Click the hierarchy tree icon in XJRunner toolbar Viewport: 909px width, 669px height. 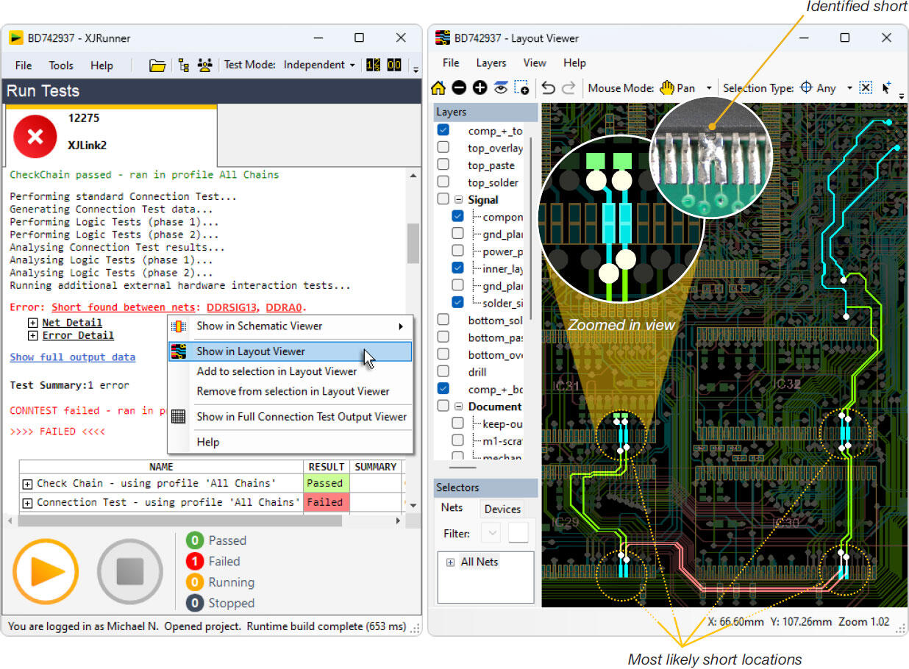(184, 65)
